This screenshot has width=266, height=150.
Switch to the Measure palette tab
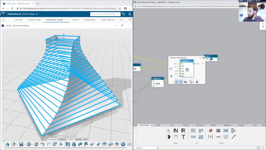[x=227, y=125]
